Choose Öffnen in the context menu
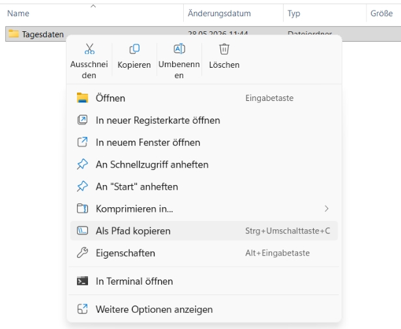Screen dimensions: 401x329 204,98
